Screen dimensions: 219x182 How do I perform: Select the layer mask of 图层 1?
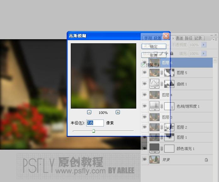click(x=169, y=137)
